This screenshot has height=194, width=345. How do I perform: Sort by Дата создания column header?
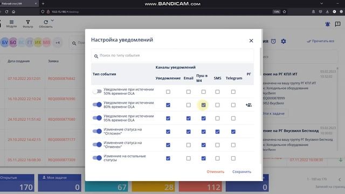pos(19,61)
